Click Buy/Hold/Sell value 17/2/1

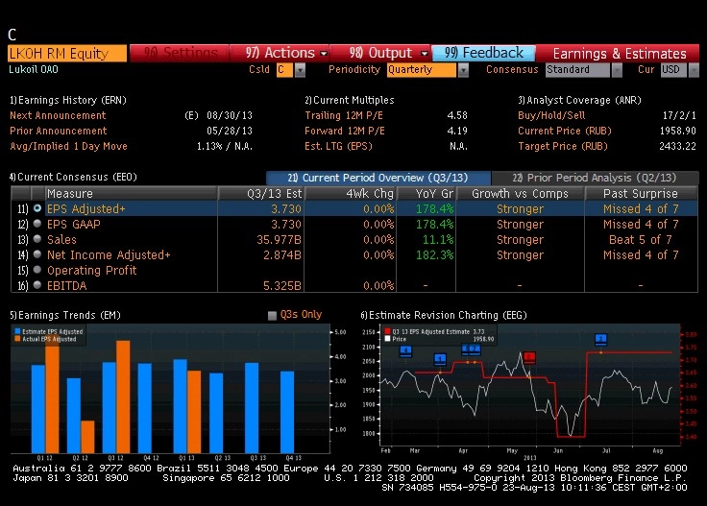(679, 115)
